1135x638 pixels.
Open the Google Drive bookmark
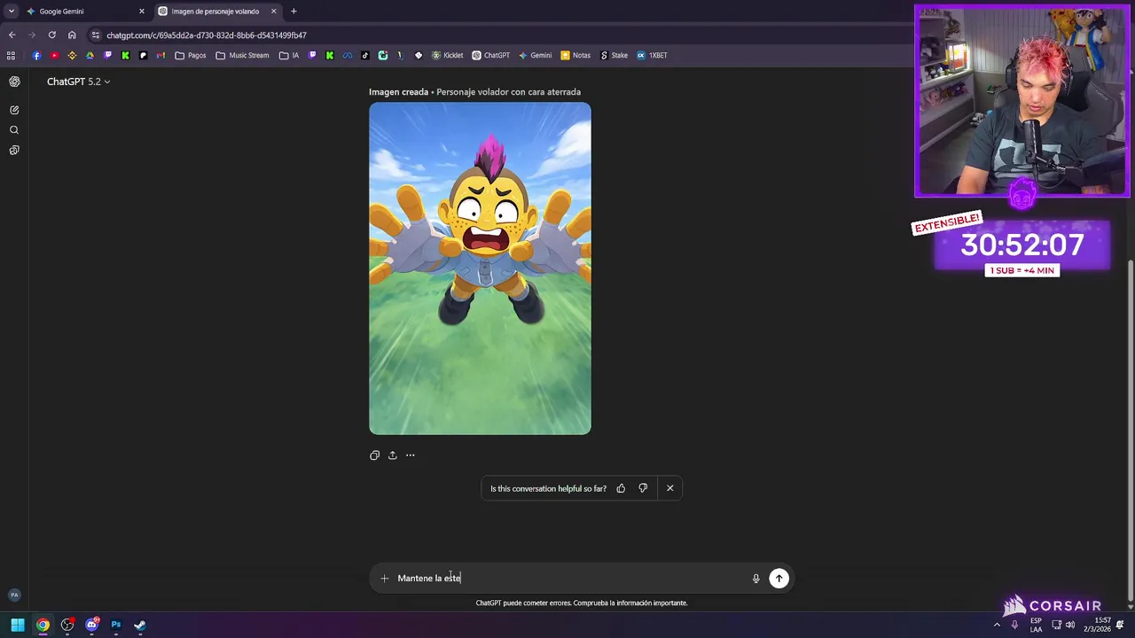click(90, 55)
